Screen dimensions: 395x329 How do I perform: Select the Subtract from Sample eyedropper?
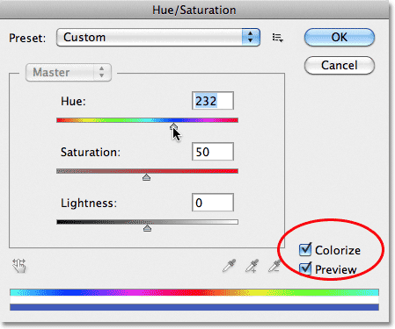(274, 266)
